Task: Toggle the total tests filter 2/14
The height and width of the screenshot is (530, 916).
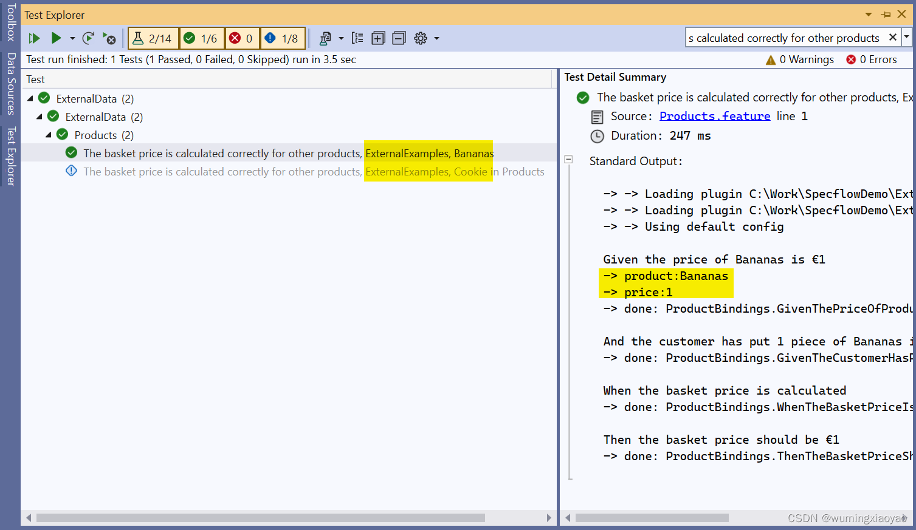Action: [153, 38]
